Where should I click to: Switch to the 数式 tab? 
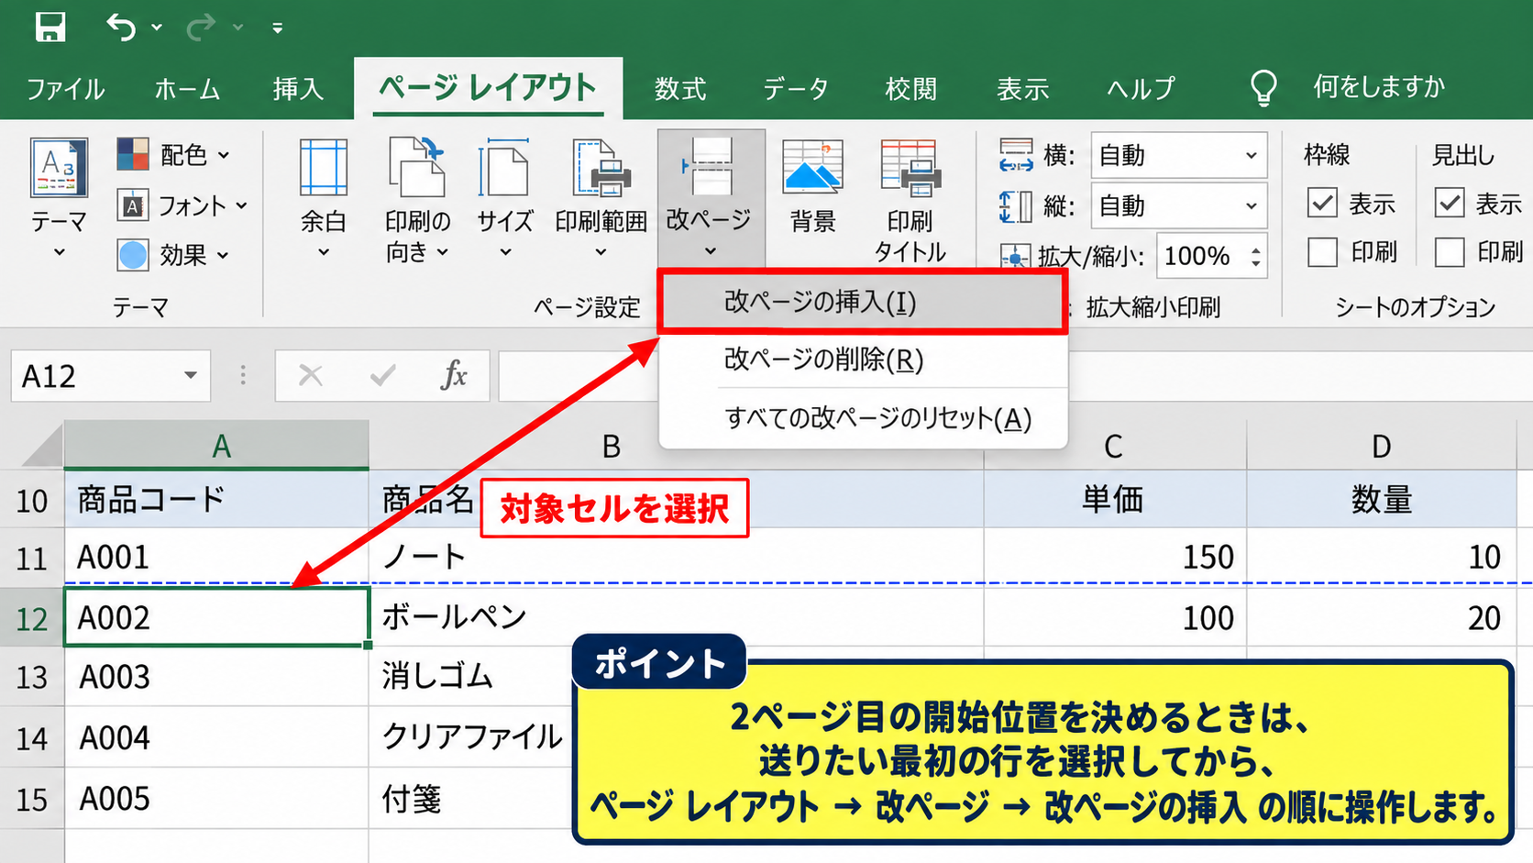[x=680, y=88]
